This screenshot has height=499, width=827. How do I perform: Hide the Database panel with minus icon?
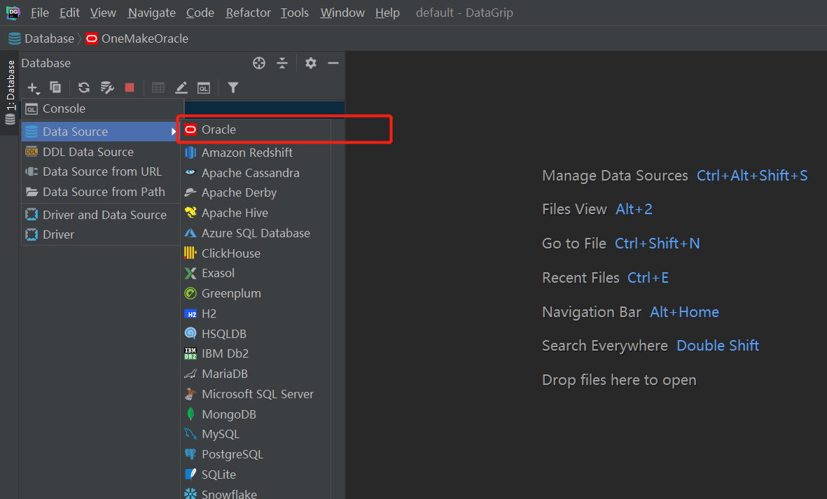[x=333, y=63]
